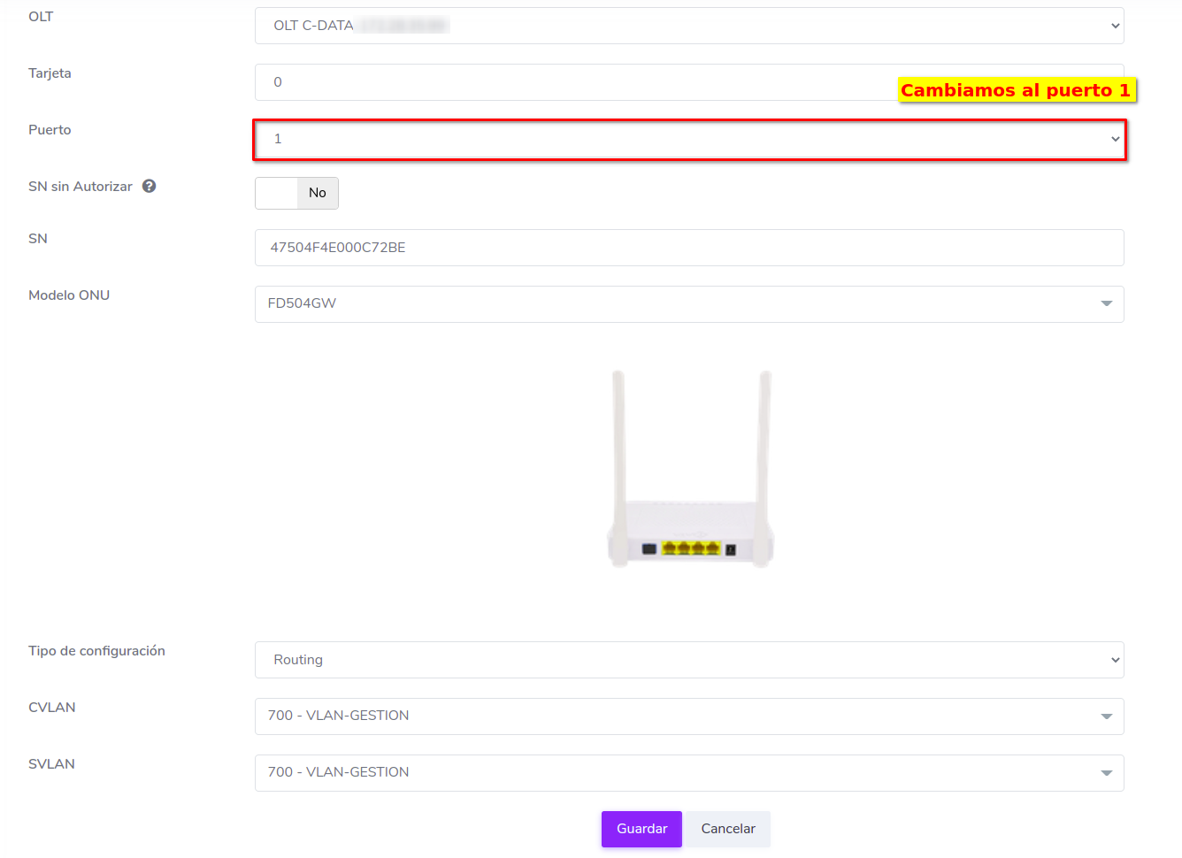Click the 'Cambiamos al puerto 1' annotation label

1016,90
